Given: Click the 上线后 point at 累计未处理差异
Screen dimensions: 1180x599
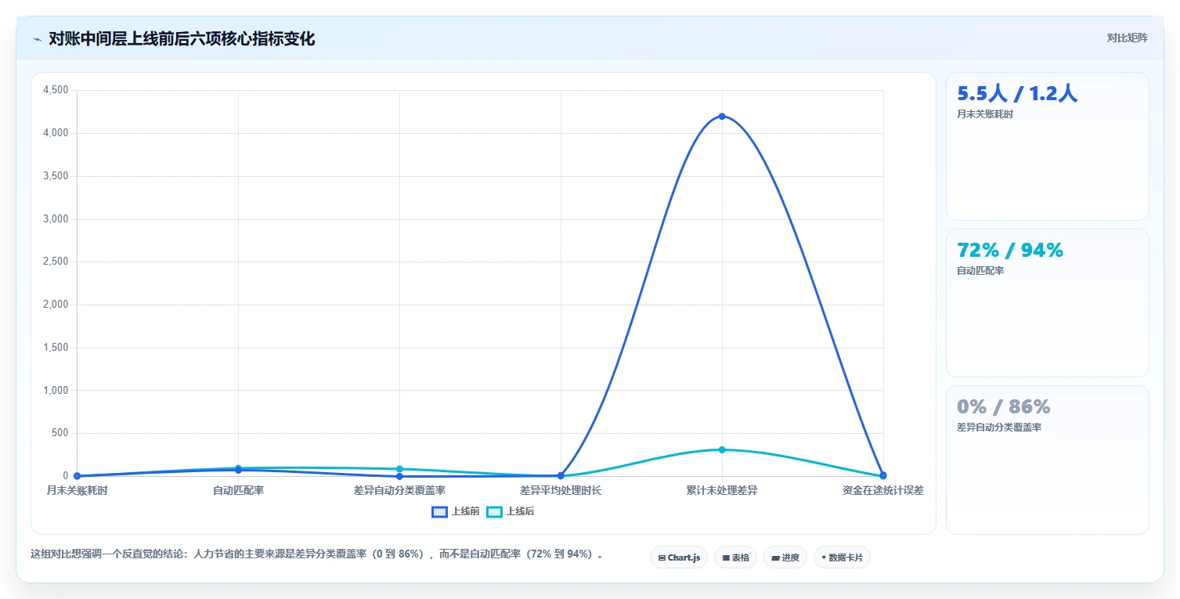Looking at the screenshot, I should [x=722, y=449].
